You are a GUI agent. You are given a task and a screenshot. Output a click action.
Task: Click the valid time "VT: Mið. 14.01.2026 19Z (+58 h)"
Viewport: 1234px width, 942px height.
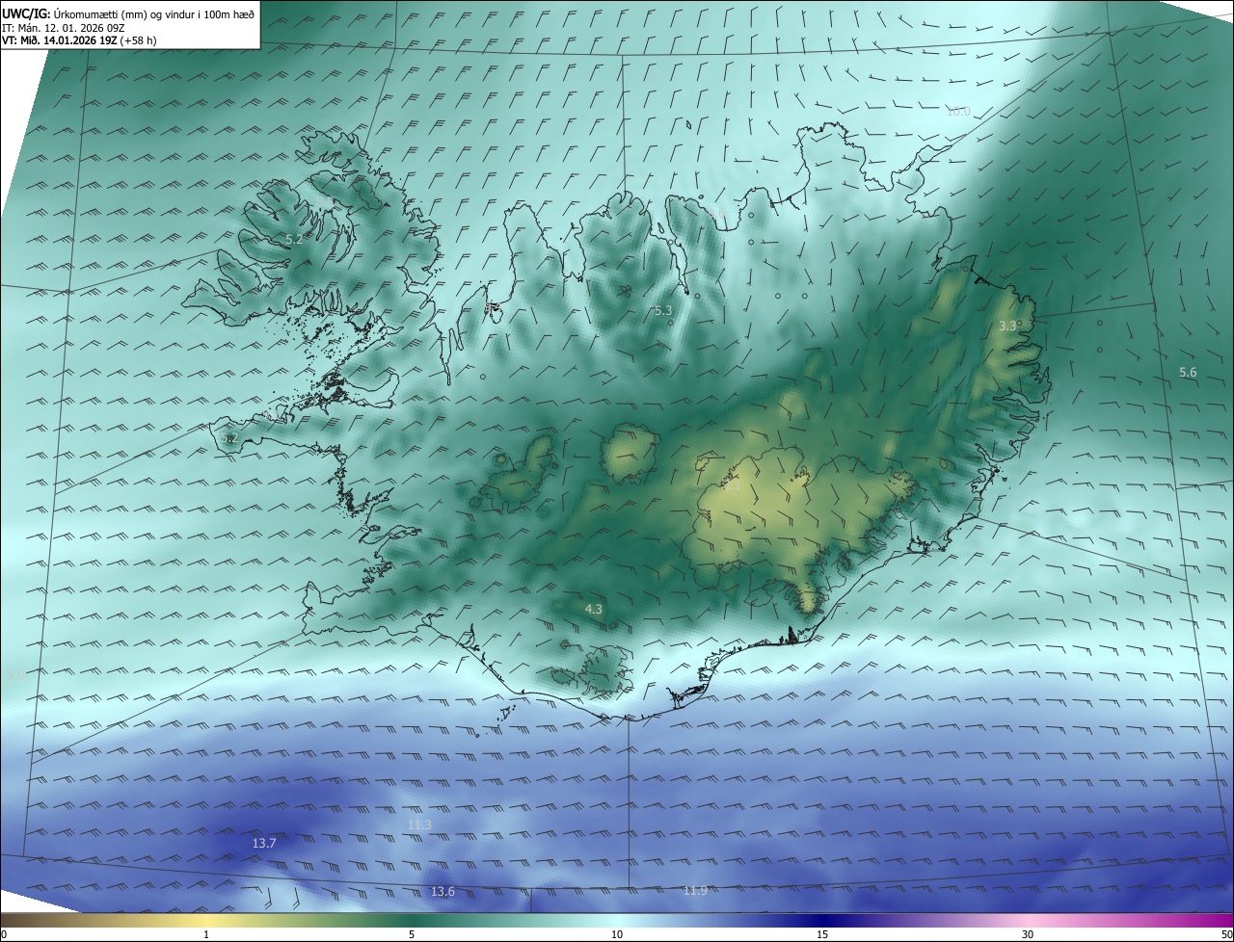pos(78,40)
